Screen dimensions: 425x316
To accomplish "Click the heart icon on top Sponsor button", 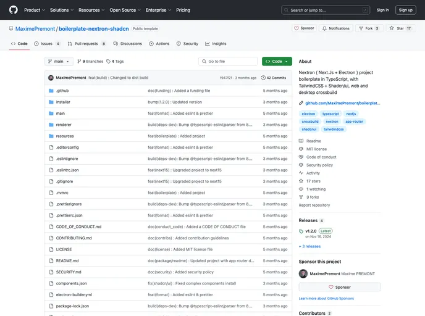I will pyautogui.click(x=297, y=28).
